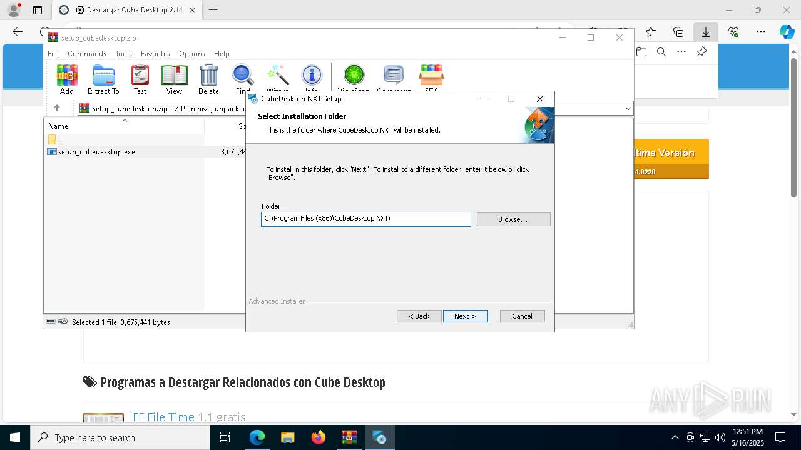Screen dimensions: 801x450
Task: Click the taskbar search box
Action: coord(120,437)
